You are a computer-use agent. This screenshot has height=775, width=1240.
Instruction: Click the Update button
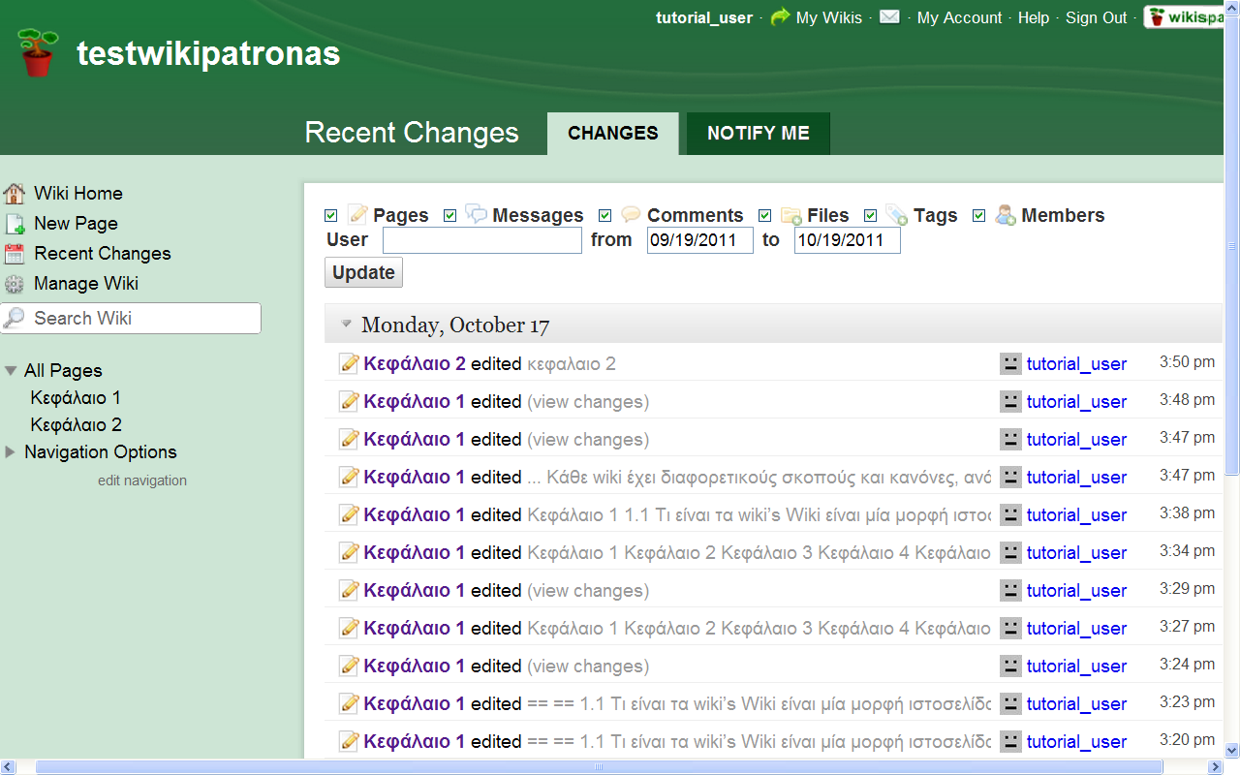coord(363,272)
